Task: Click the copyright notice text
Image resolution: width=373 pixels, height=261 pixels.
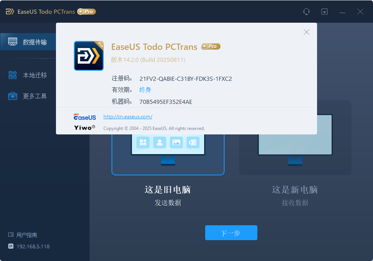Action: pos(154,128)
